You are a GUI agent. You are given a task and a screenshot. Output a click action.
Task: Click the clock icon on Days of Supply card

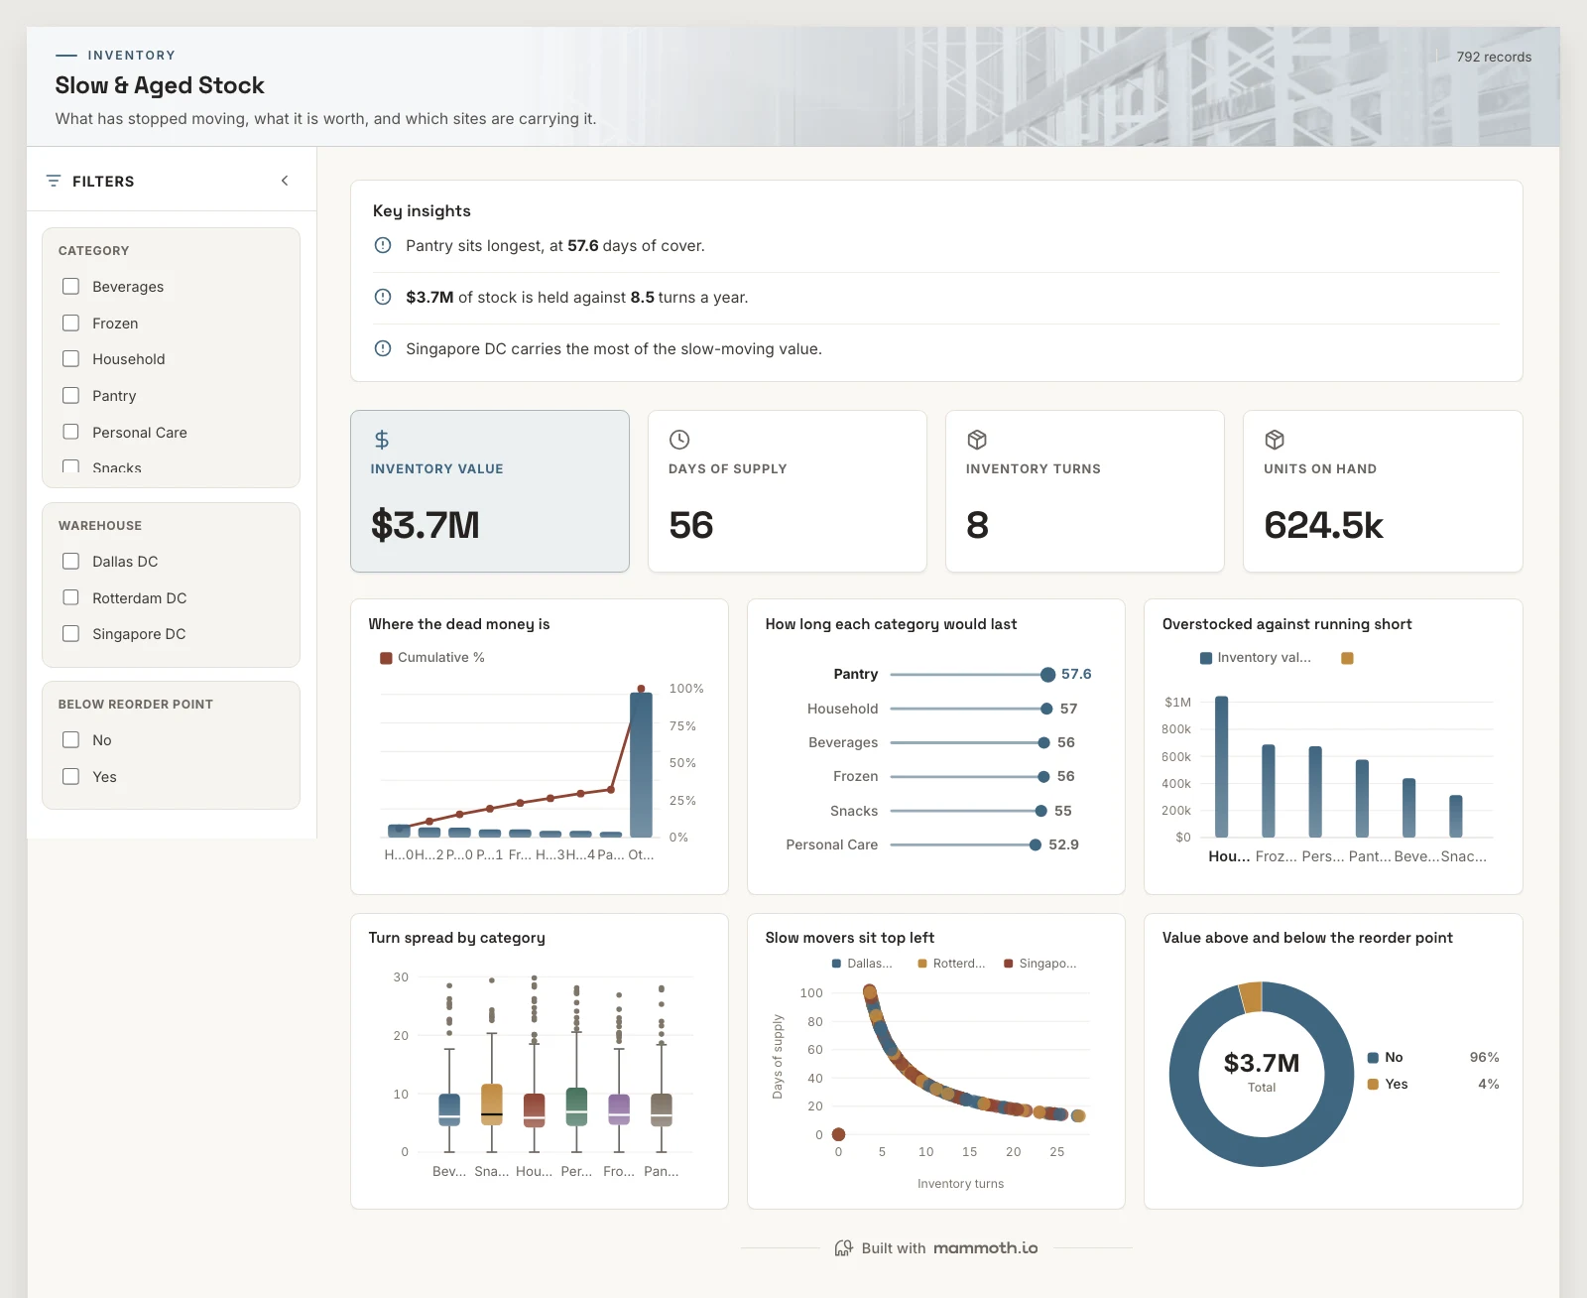(x=679, y=440)
